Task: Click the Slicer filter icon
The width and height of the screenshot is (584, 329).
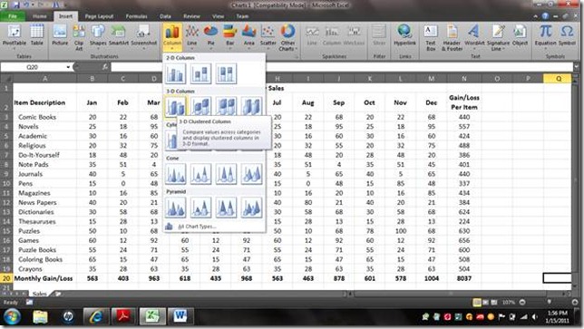Action: point(379,35)
